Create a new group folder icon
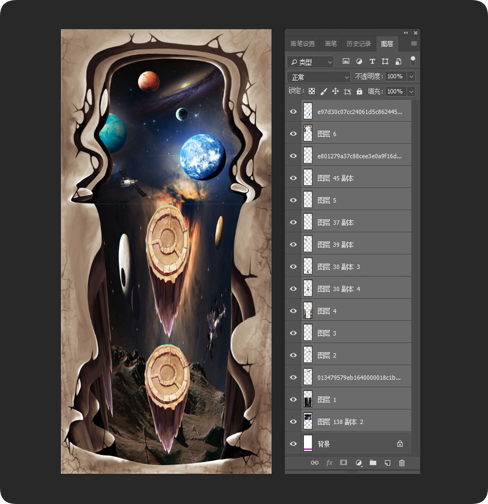 tap(373, 463)
